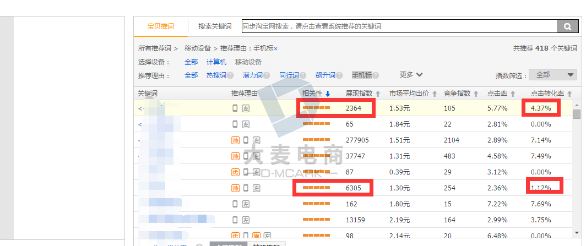This screenshot has width=586, height=246.
Task: Filter devices by 计算机
Action: coord(216,62)
